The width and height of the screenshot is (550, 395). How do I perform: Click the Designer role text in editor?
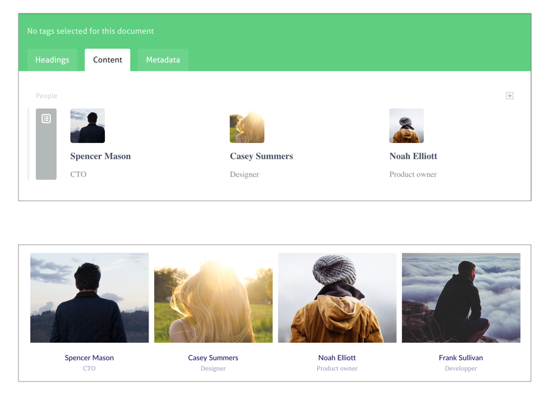pos(244,174)
